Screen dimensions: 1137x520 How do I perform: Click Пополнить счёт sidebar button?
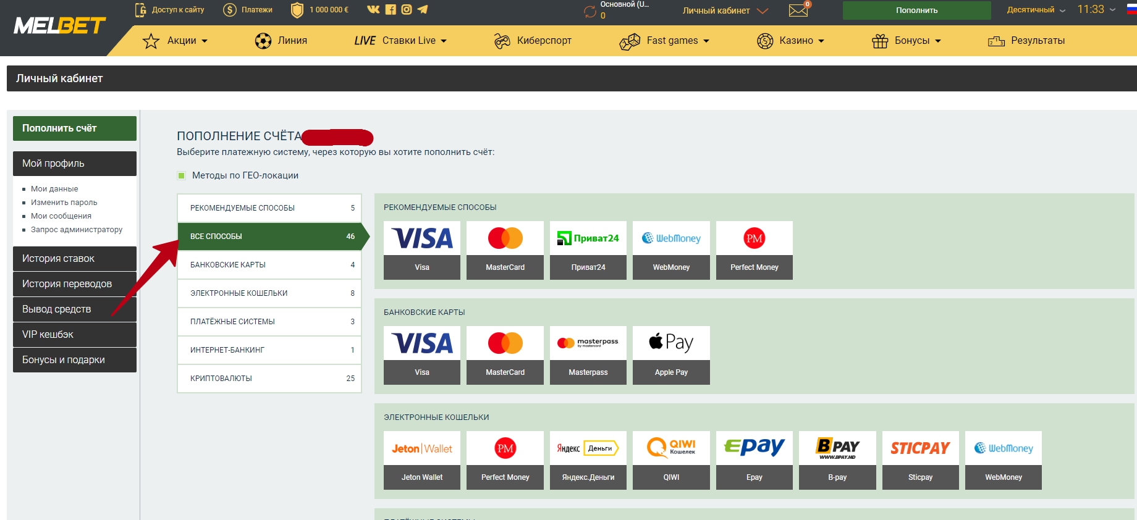click(x=75, y=128)
